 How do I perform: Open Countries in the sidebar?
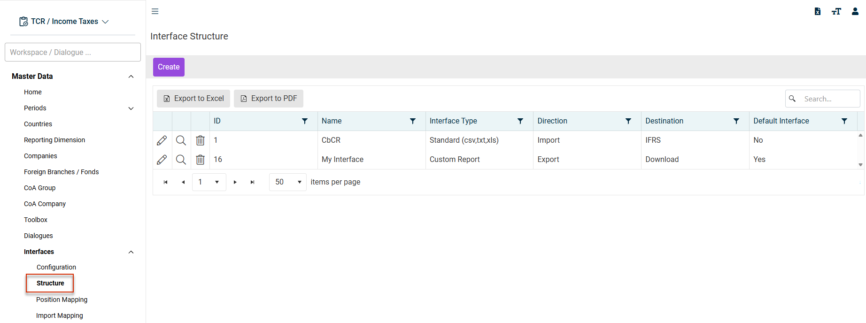pyautogui.click(x=38, y=124)
